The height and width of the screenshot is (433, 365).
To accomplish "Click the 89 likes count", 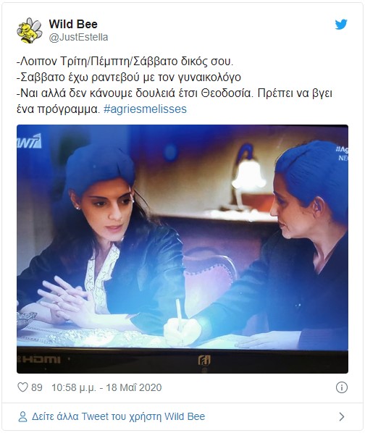I will 37,387.
